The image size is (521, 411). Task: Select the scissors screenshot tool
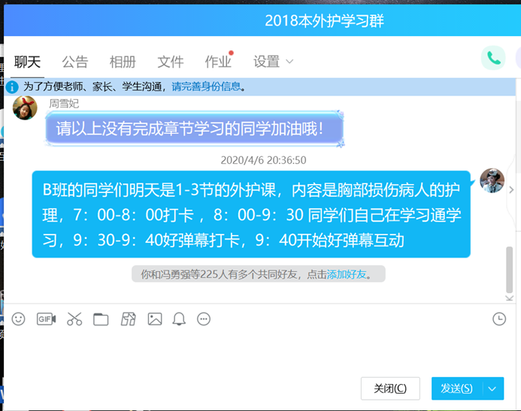[74, 319]
